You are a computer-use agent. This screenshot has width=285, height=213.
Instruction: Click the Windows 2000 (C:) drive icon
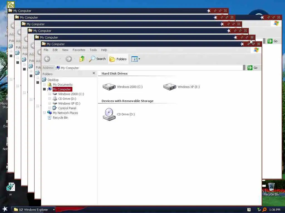coord(109,87)
